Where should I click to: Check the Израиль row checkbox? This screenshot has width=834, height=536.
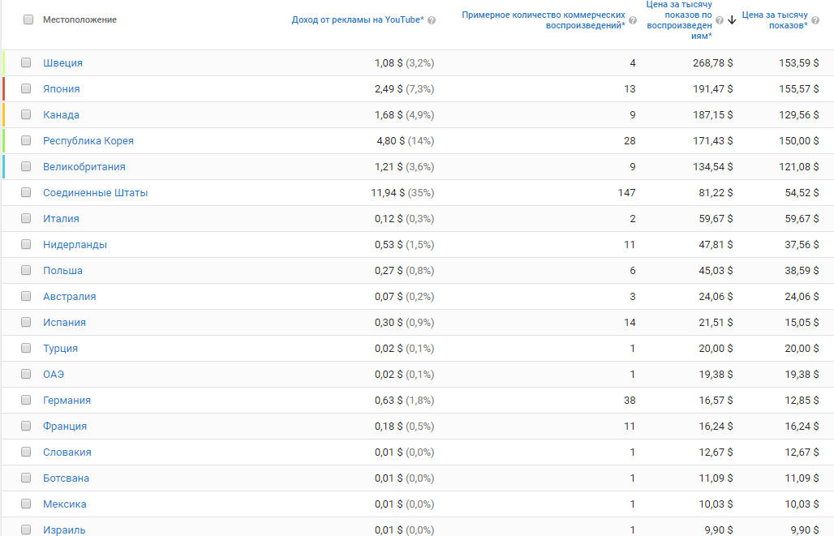pyautogui.click(x=26, y=530)
